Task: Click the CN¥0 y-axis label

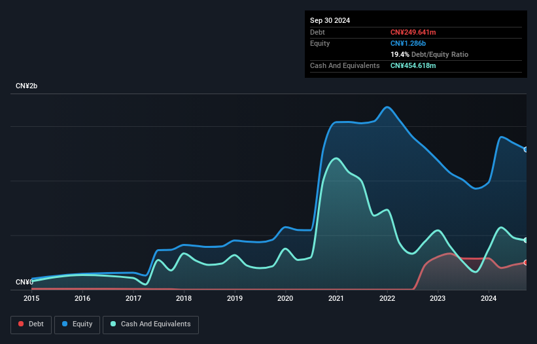Action: pos(24,282)
